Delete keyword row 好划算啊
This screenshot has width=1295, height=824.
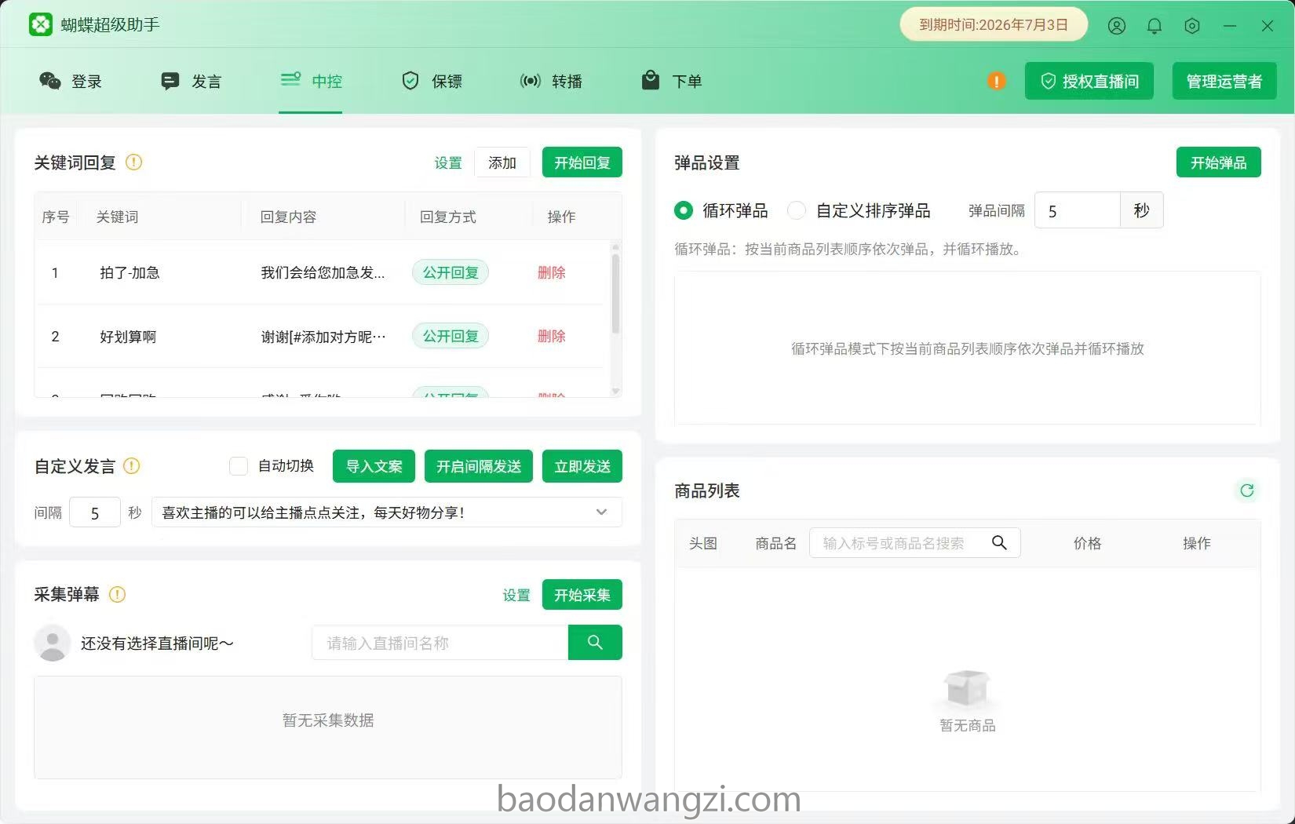tap(552, 336)
